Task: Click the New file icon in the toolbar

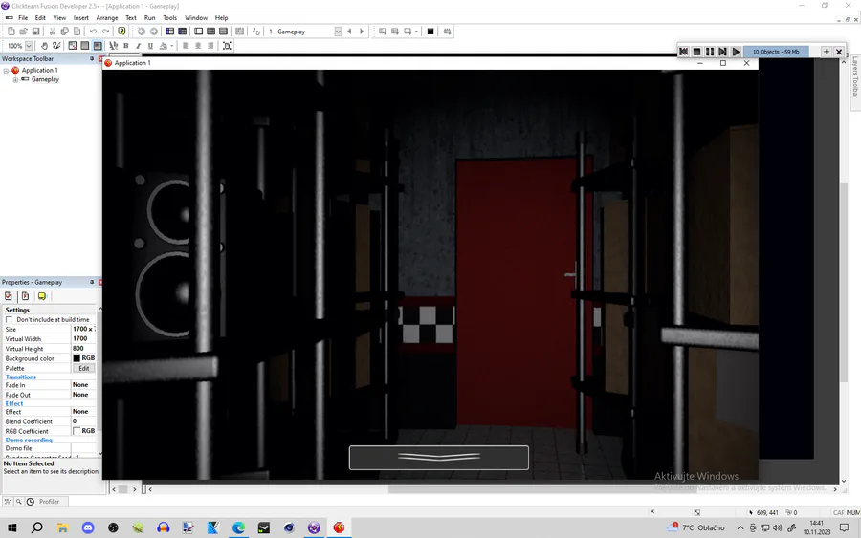Action: (x=11, y=32)
